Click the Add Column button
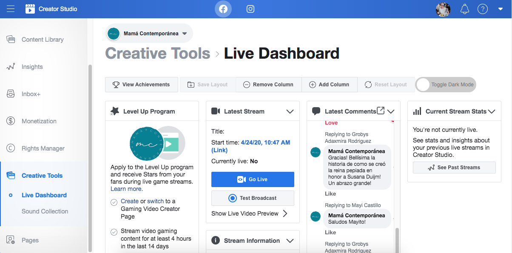Image resolution: width=512 pixels, height=253 pixels. pyautogui.click(x=329, y=85)
